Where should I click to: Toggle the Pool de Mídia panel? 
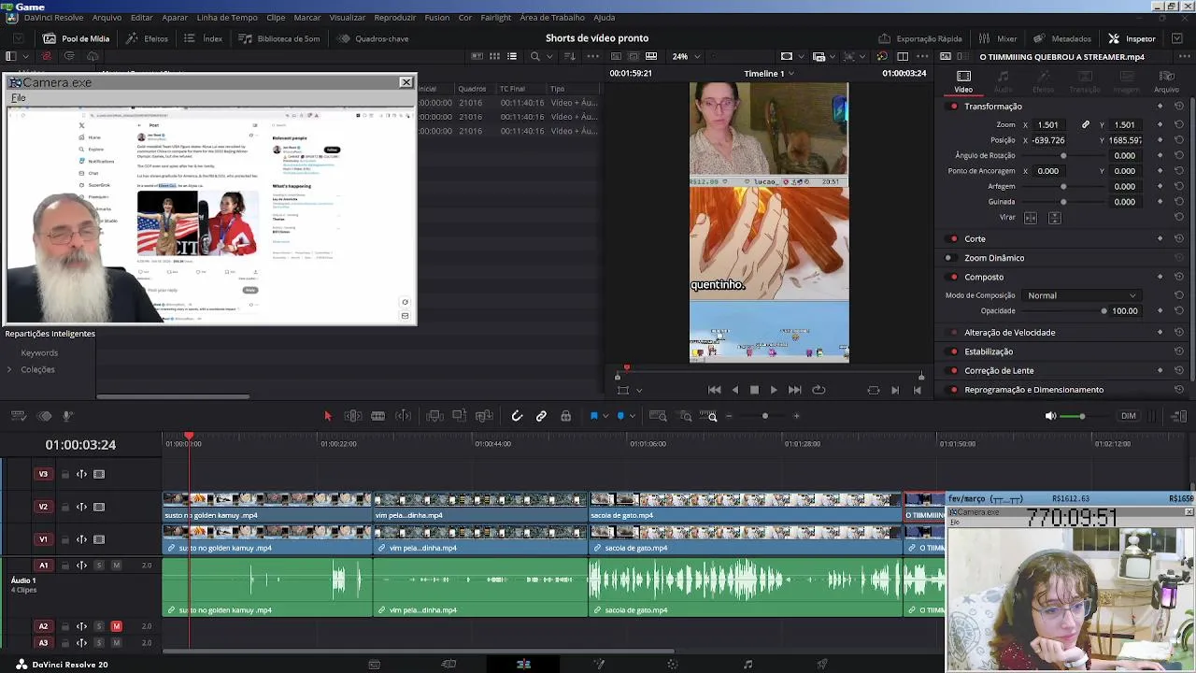pyautogui.click(x=77, y=38)
